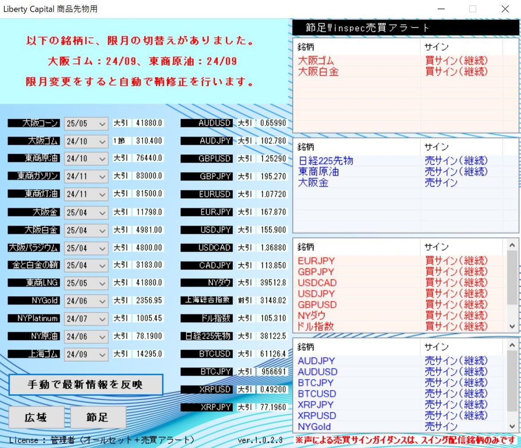Click the ドル指数 label in price list

pos(207,318)
